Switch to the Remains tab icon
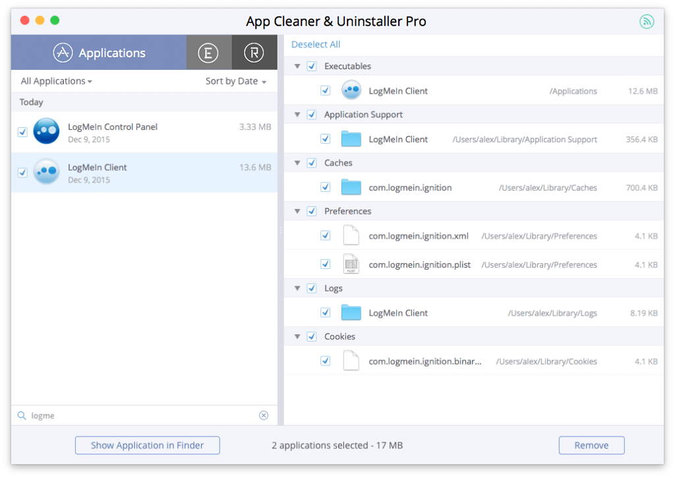675x478 pixels. [254, 53]
